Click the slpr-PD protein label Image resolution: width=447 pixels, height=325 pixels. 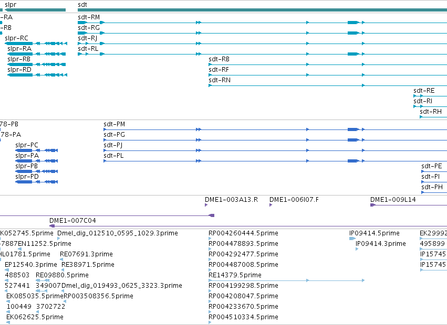point(27,177)
